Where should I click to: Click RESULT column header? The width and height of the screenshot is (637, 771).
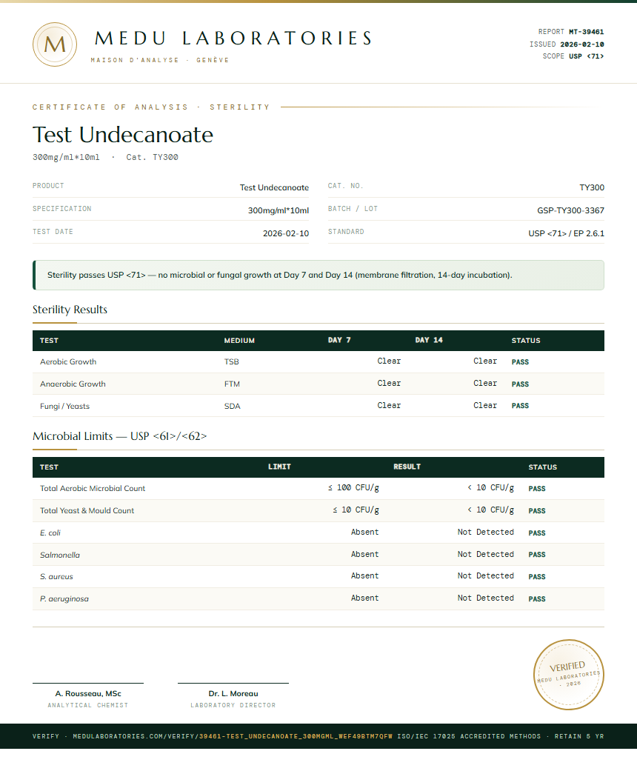[407, 467]
